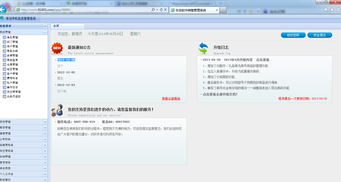This screenshot has width=341, height=182.
Task: Open the browser settings gear icon
Action: [338, 10]
